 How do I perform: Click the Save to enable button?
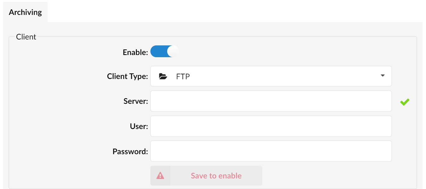point(206,176)
